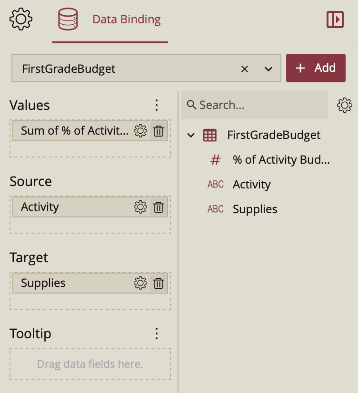This screenshot has width=358, height=393.
Task: Open the dataset dropdown list
Action: point(268,69)
